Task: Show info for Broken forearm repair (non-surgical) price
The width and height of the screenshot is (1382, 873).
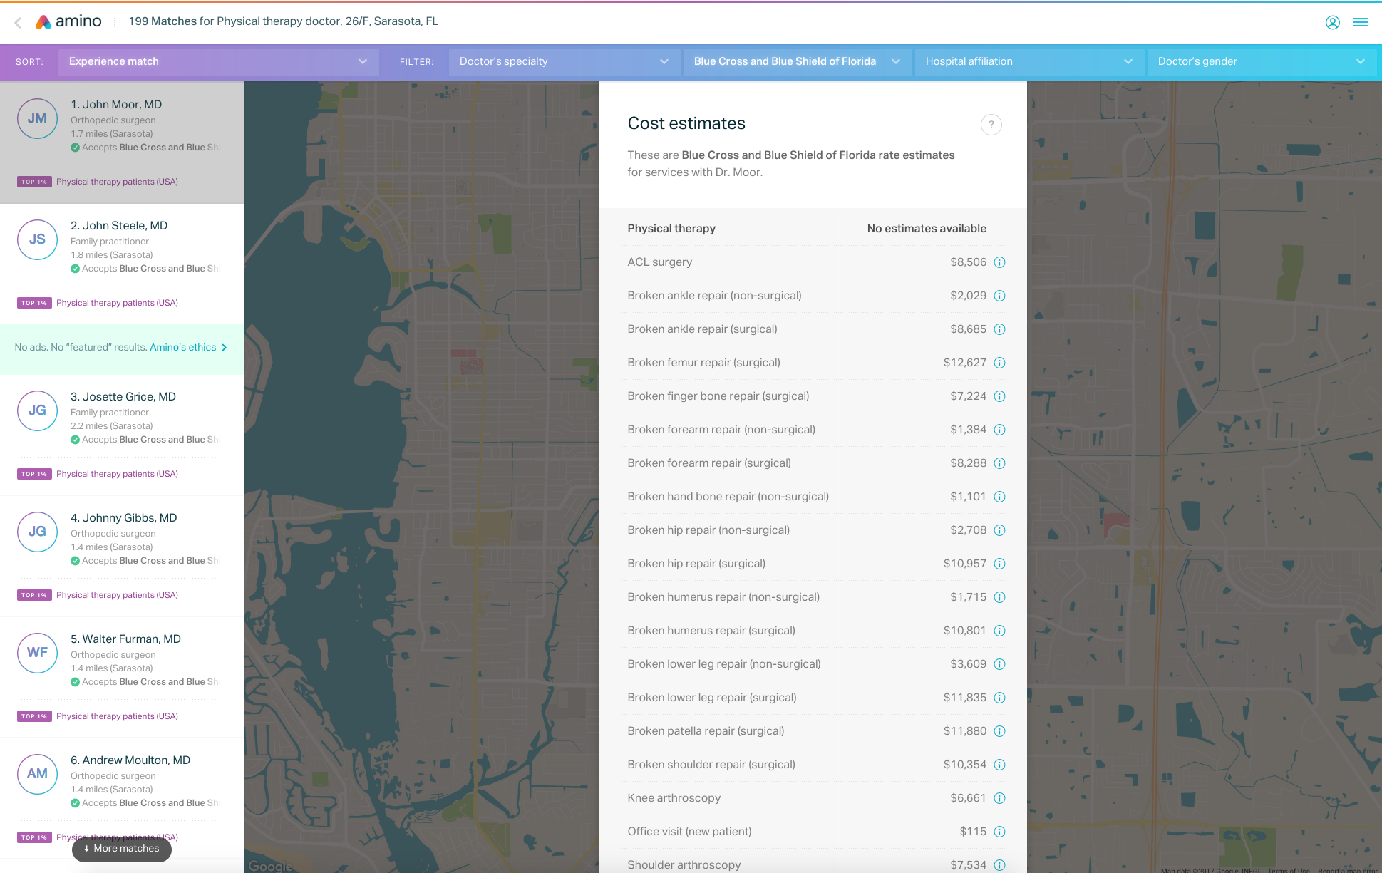Action: 999,430
